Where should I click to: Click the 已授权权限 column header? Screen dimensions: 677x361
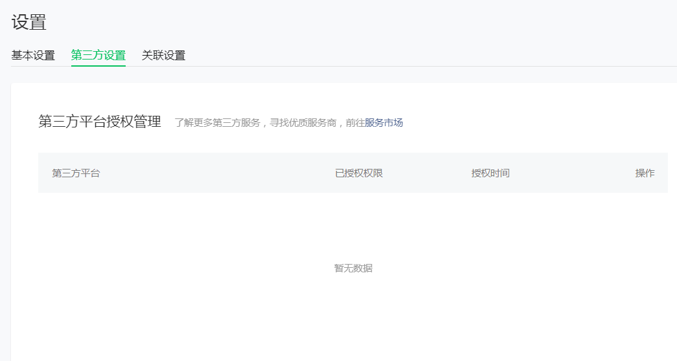point(359,173)
